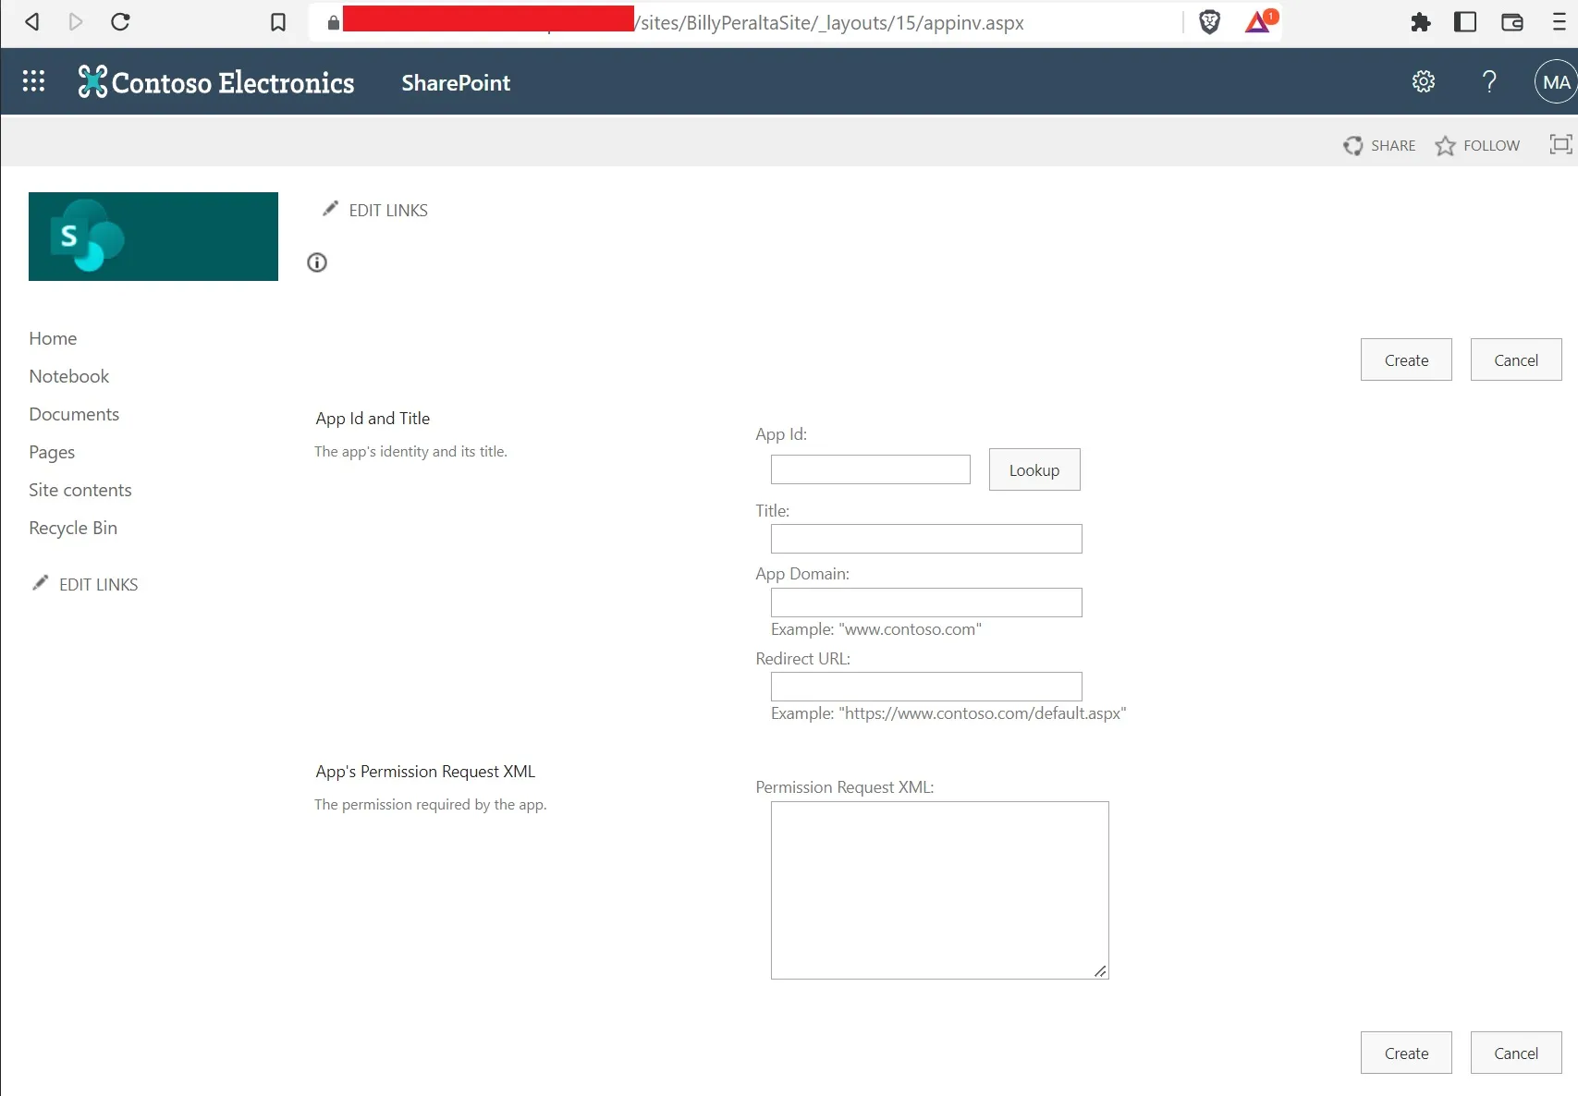Open the SharePoint app launcher
The image size is (1578, 1096).
(x=33, y=81)
